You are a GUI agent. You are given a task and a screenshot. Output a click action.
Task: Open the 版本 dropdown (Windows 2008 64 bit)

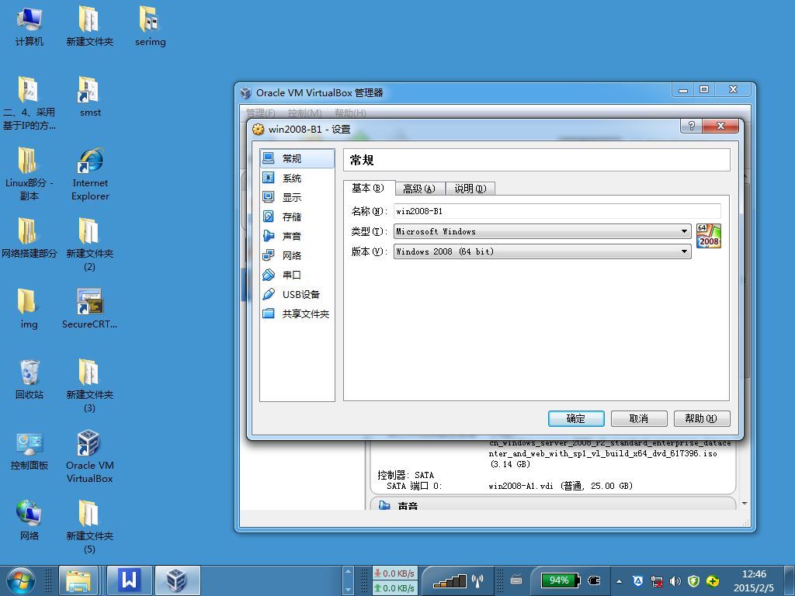pos(542,251)
